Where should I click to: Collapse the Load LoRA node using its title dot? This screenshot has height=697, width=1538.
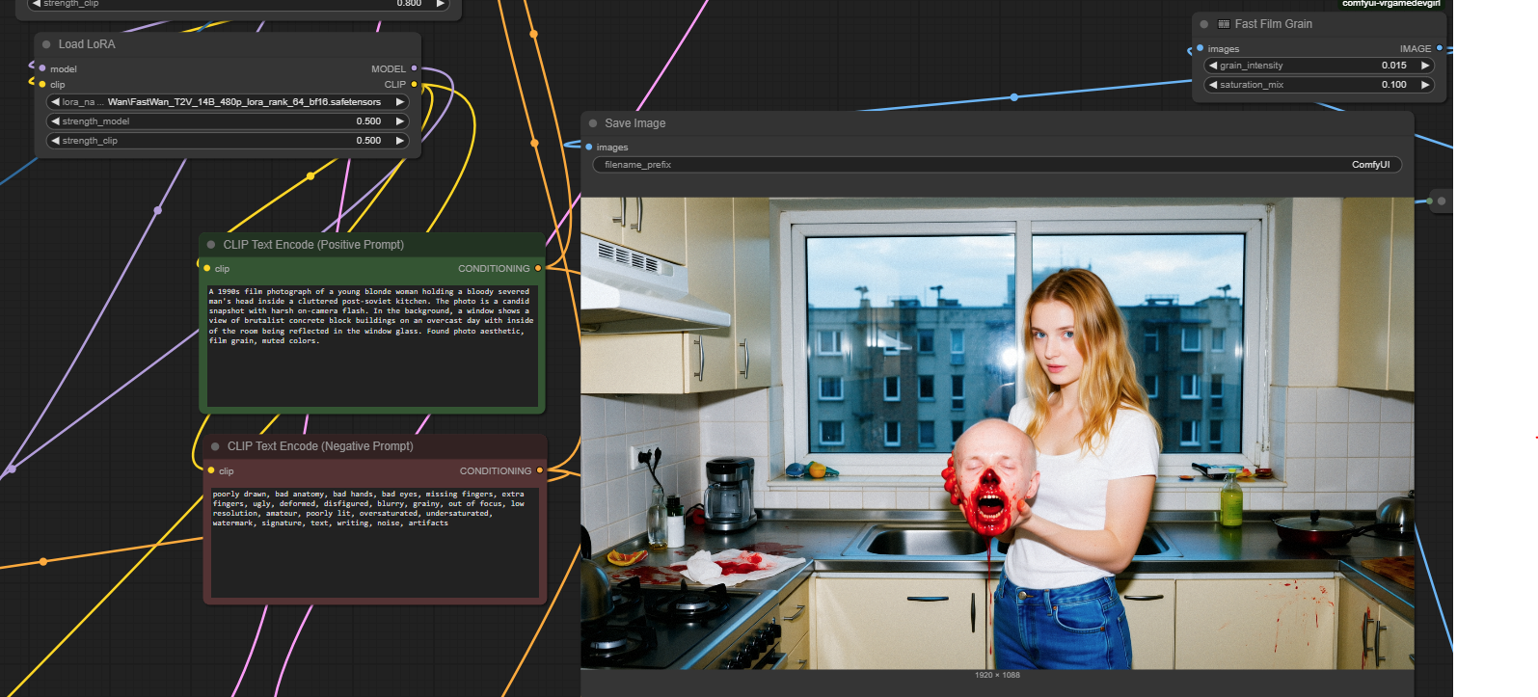pos(46,44)
